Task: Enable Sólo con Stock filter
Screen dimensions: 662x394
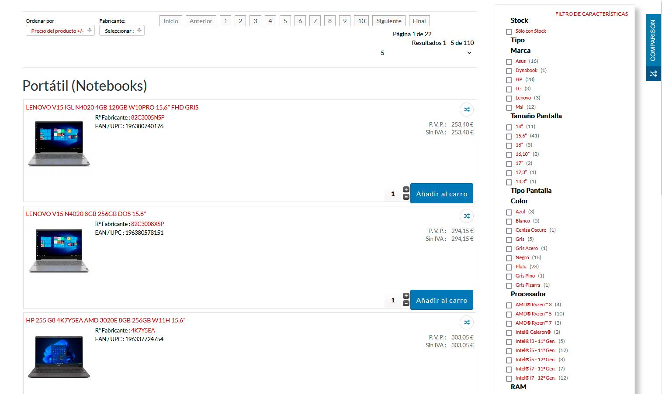Action: [x=509, y=32]
